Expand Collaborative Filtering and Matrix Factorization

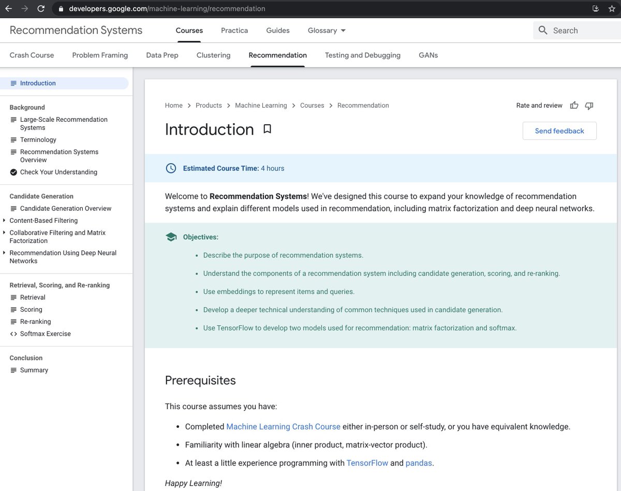pyautogui.click(x=4, y=233)
